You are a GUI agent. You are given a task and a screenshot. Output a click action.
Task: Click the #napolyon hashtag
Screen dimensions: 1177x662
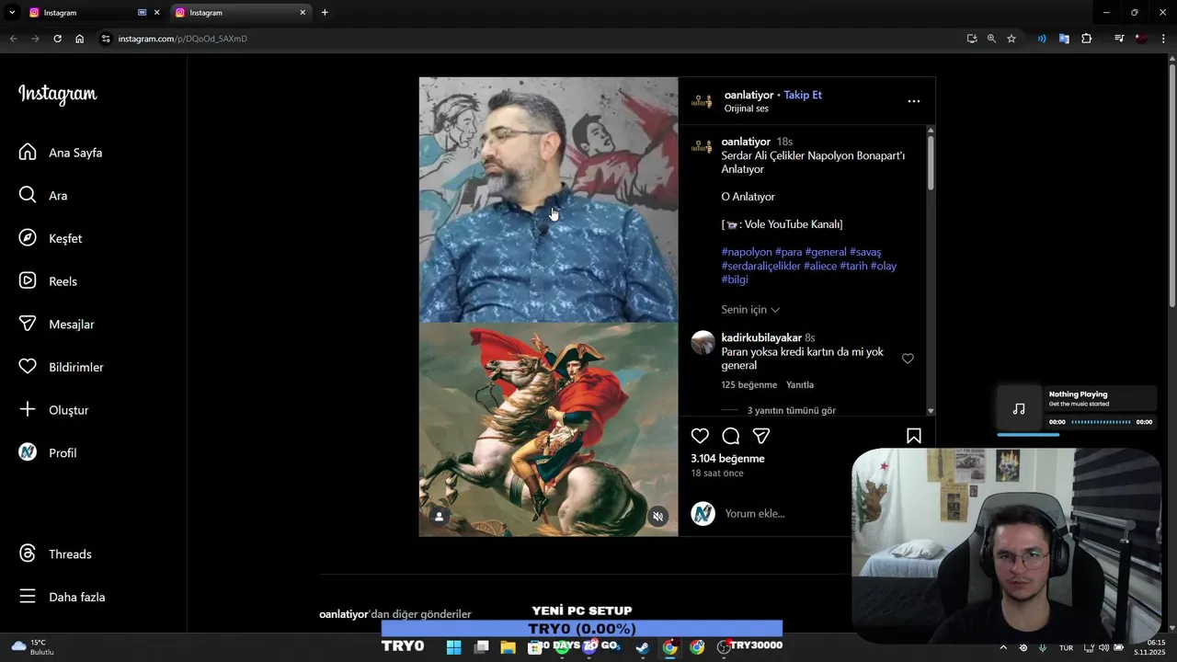coord(747,252)
